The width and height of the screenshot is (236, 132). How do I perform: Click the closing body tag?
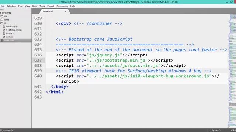click(60, 87)
